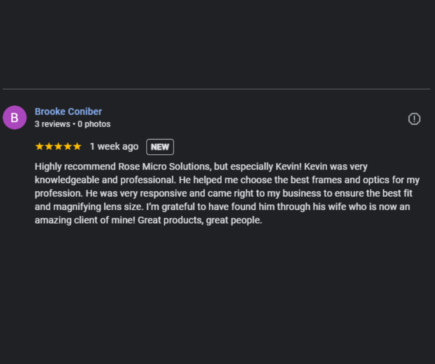Image resolution: width=435 pixels, height=364 pixels.
Task: Click the phrase 'knowledgeable and professional'
Action: 104,180
